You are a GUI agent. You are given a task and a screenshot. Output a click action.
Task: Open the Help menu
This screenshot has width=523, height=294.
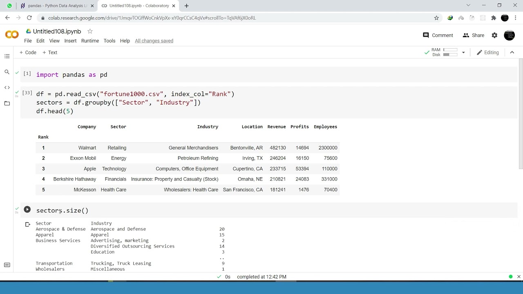coord(125,41)
